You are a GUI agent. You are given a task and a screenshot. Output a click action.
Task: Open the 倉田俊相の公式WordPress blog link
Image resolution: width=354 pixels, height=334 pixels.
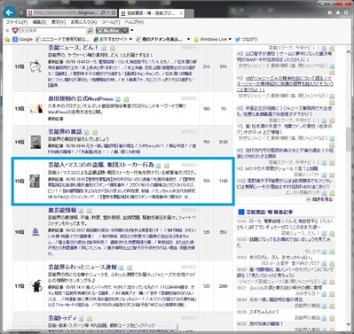pyautogui.click(x=81, y=99)
